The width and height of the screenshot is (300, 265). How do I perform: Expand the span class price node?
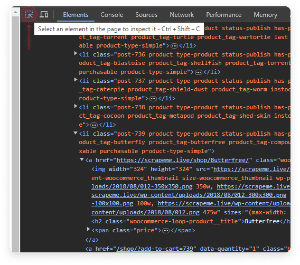pyautogui.click(x=88, y=229)
